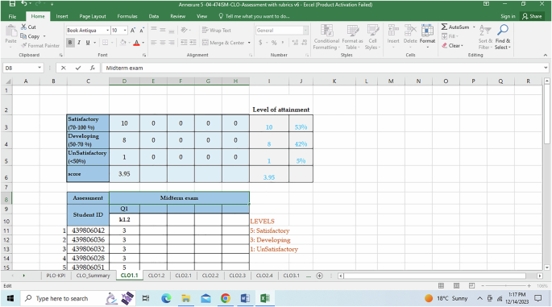This screenshot has width=552, height=307.
Task: Click Tell me what you want to do
Action: 254,16
